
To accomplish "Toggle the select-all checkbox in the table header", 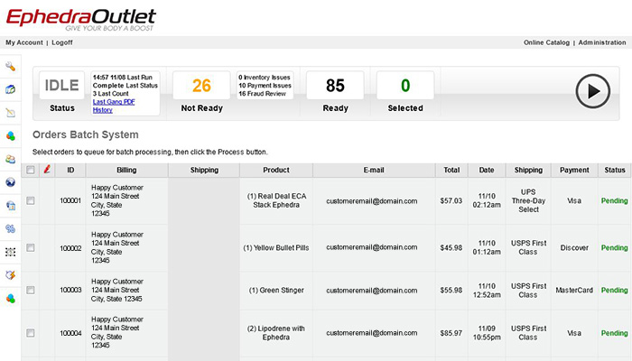I will coord(31,170).
